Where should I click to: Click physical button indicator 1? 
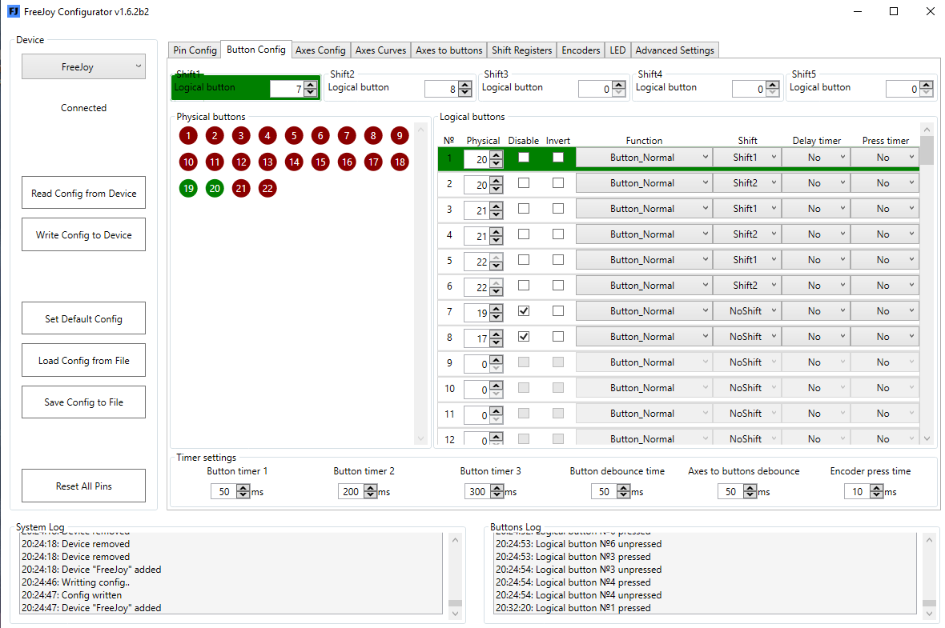click(x=188, y=135)
